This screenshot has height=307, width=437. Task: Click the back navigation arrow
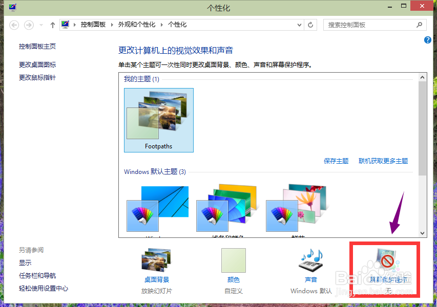(15, 25)
